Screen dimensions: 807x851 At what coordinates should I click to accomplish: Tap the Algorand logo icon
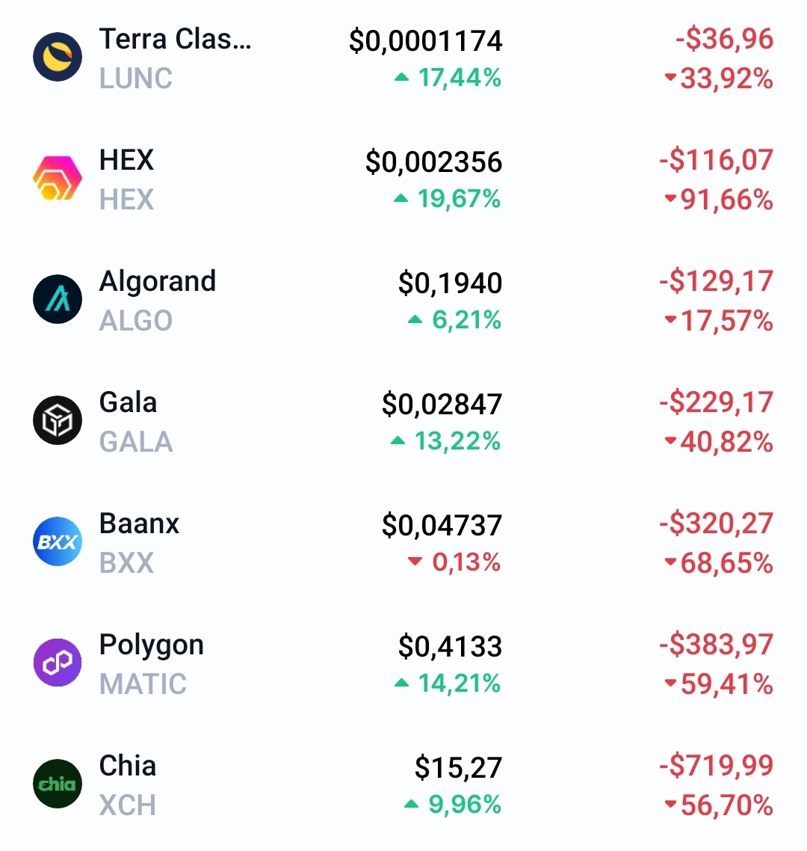[58, 300]
